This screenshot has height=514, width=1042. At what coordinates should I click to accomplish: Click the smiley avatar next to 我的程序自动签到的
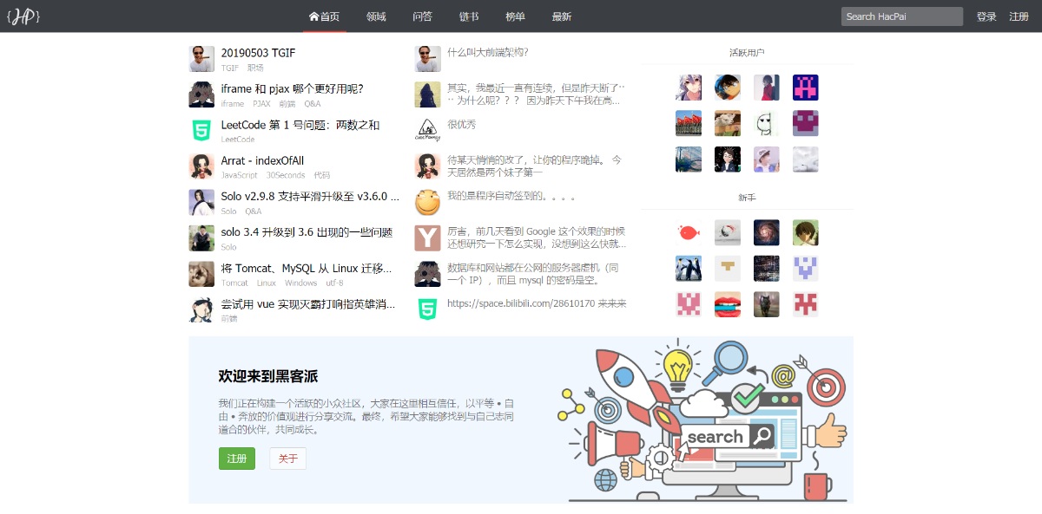pyautogui.click(x=427, y=202)
